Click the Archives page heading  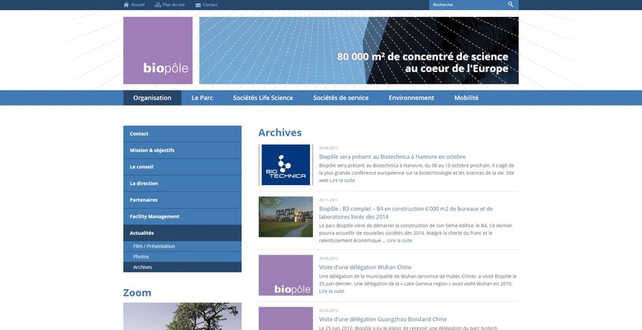[x=280, y=133]
